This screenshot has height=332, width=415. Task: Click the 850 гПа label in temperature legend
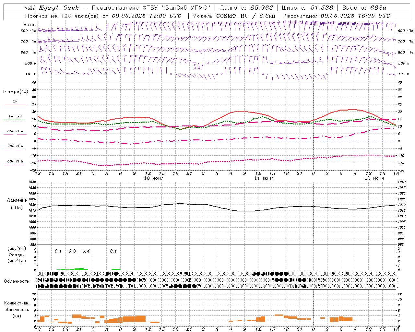pyautogui.click(x=15, y=131)
